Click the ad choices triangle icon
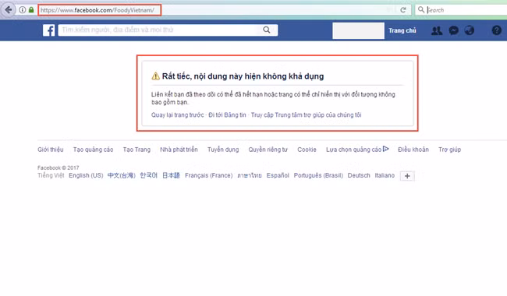This screenshot has height=296, width=507. pyautogui.click(x=386, y=149)
